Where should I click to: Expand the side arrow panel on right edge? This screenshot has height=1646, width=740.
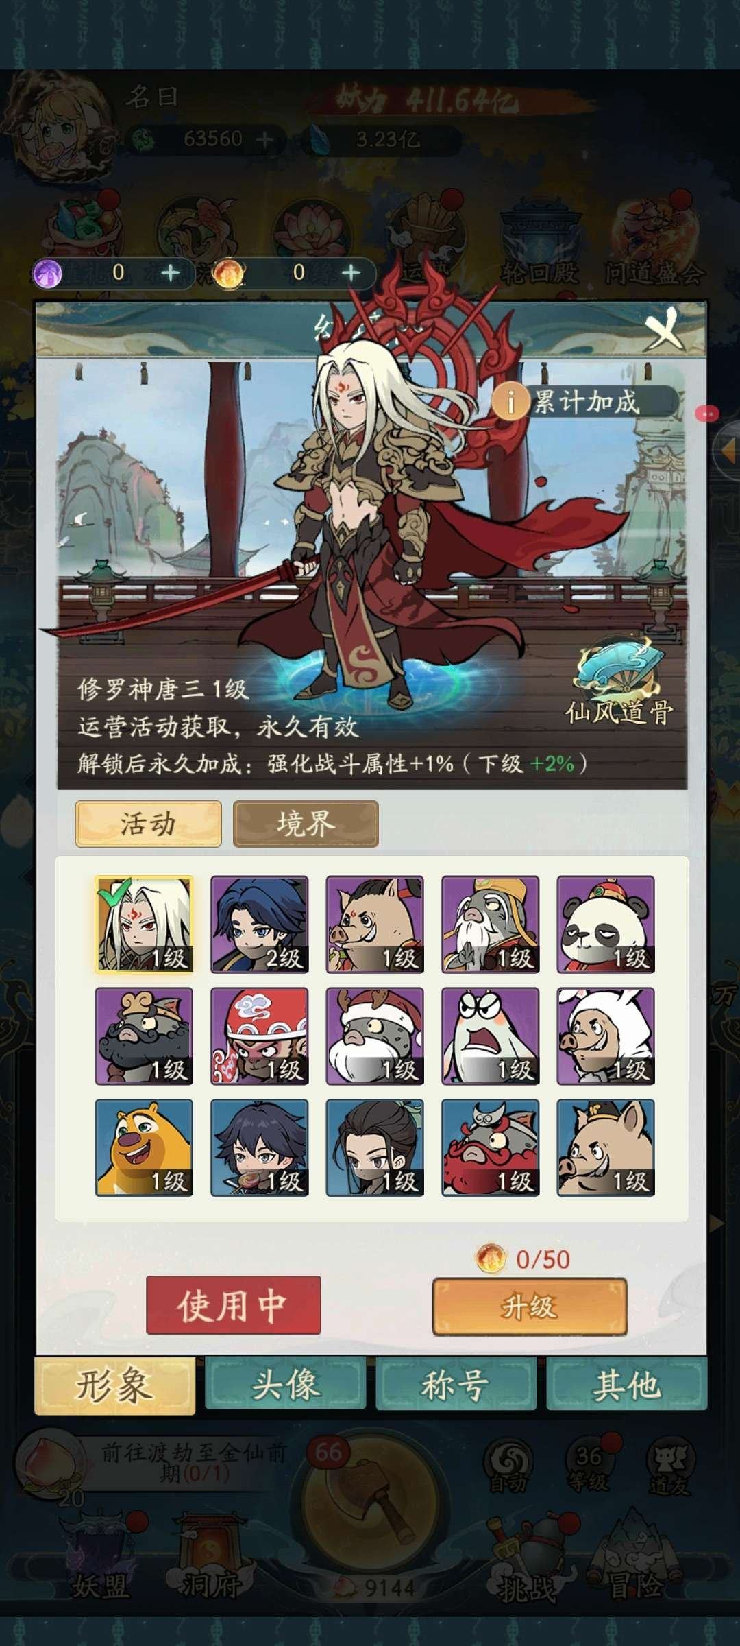coord(728,451)
